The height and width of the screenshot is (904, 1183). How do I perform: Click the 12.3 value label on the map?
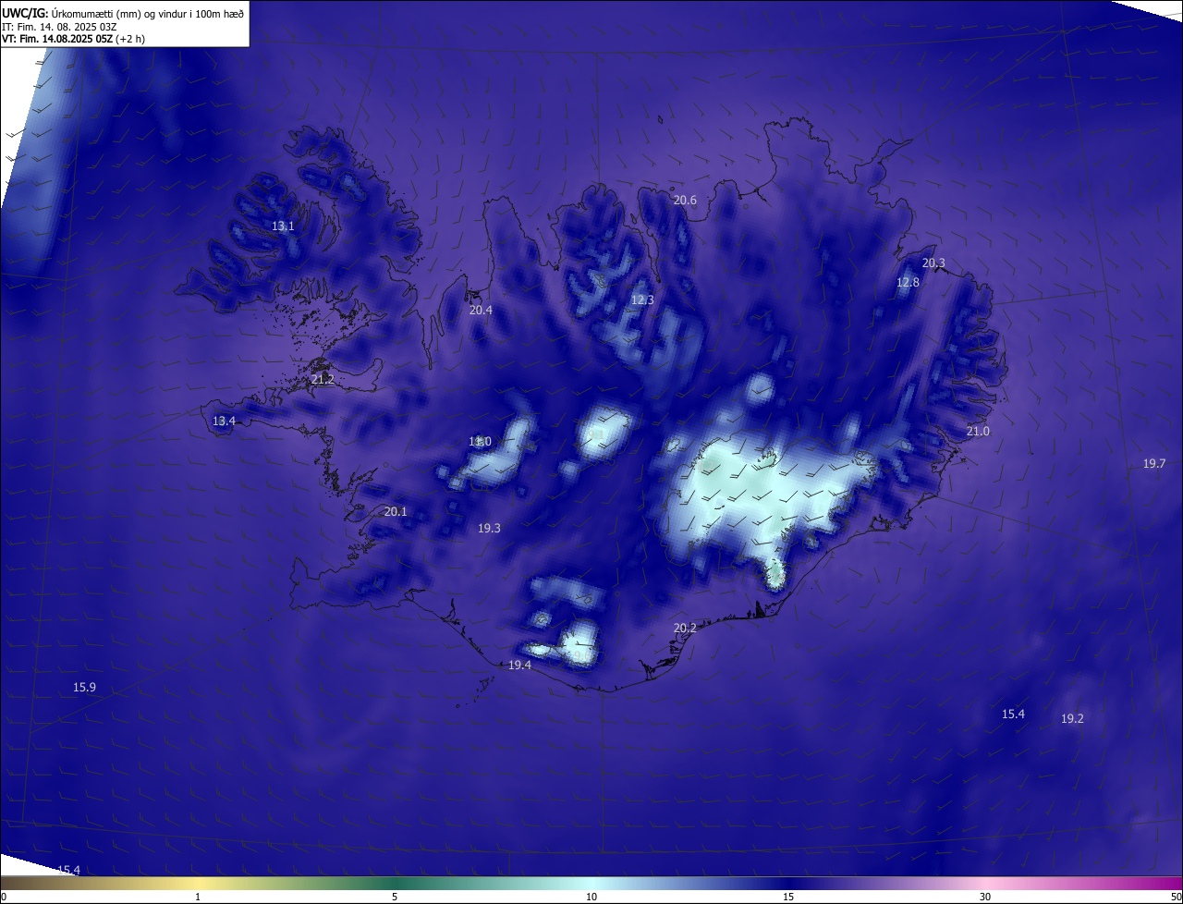(x=642, y=299)
